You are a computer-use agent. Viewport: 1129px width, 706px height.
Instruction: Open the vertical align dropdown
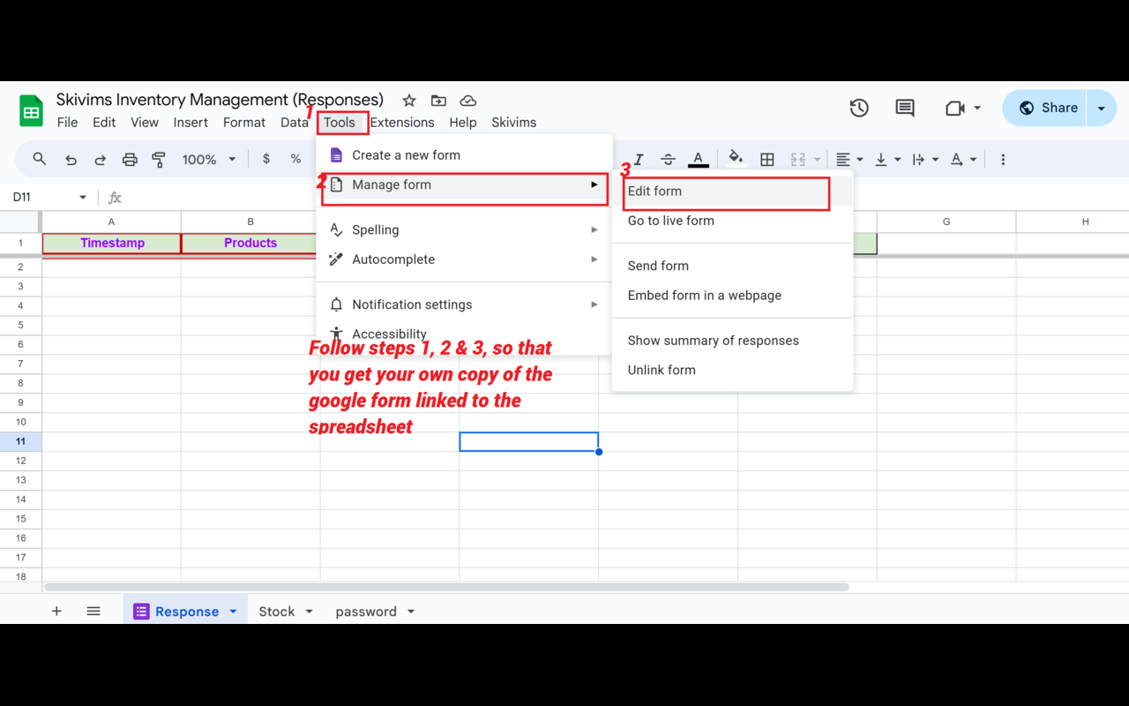(x=887, y=160)
